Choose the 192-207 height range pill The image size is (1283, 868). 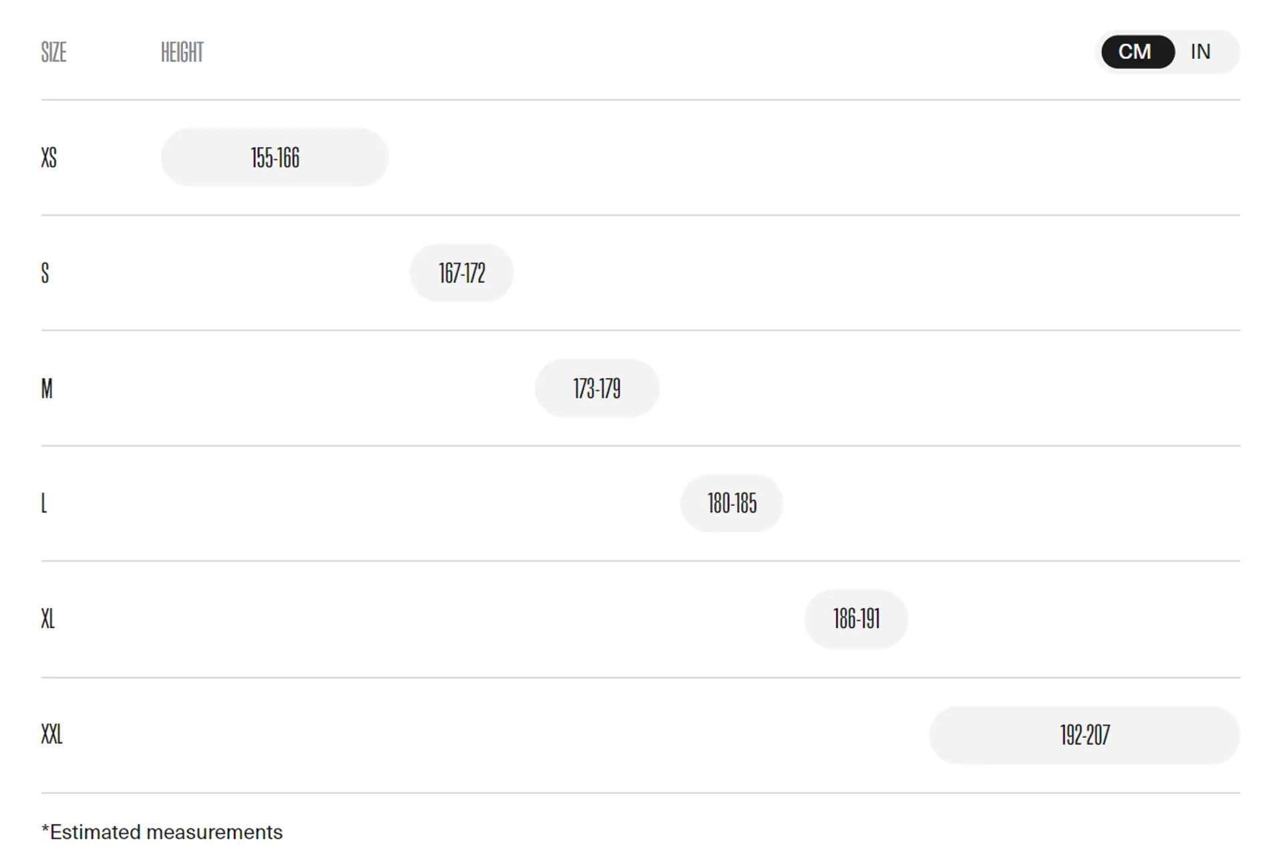pos(1085,735)
